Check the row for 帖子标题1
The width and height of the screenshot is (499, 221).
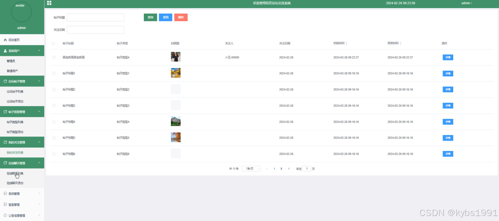(x=54, y=73)
